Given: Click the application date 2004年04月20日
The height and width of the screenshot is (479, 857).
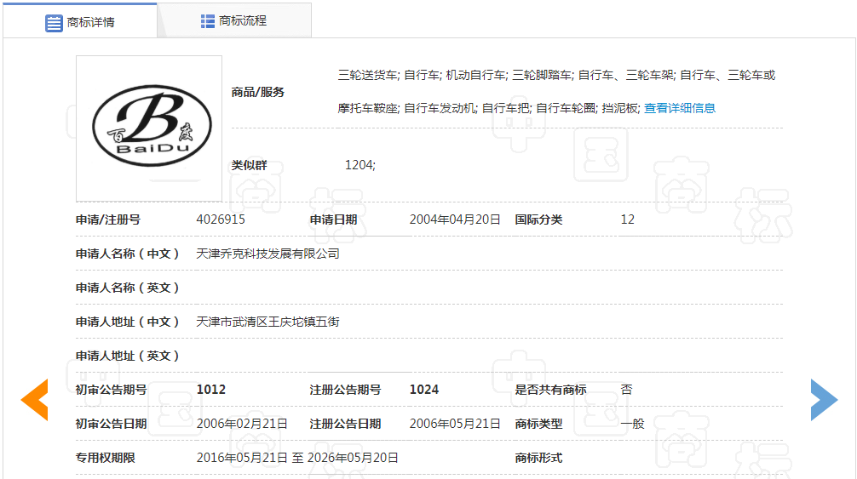Looking at the screenshot, I should [x=454, y=220].
